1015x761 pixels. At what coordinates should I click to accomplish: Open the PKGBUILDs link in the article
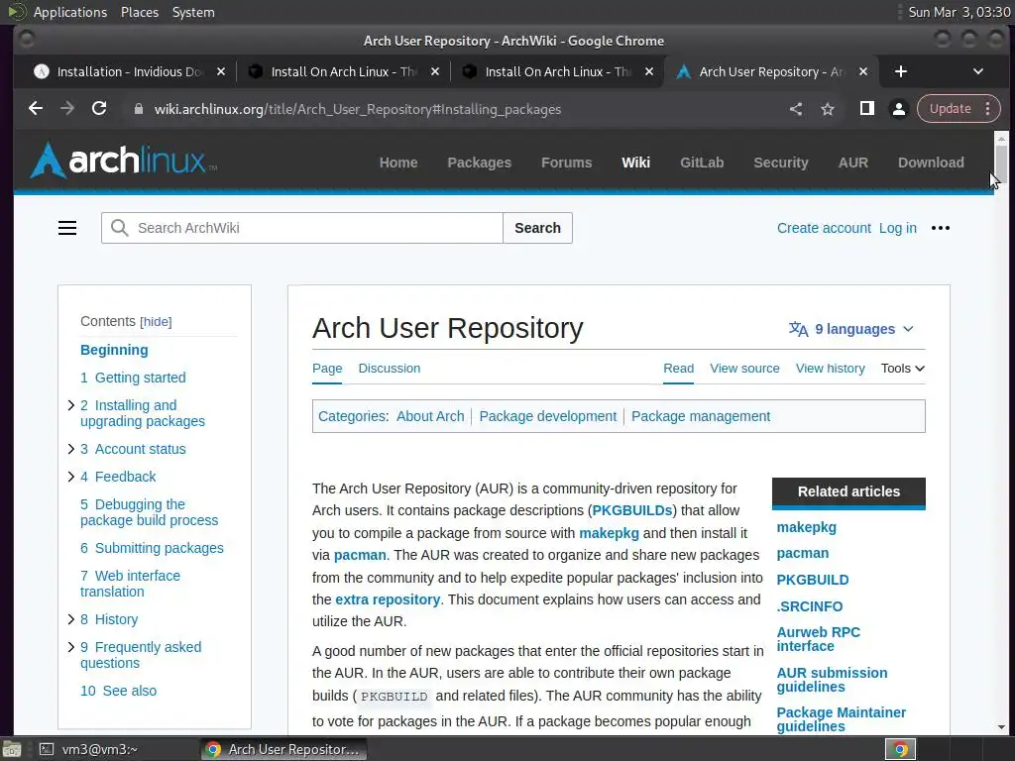631,510
